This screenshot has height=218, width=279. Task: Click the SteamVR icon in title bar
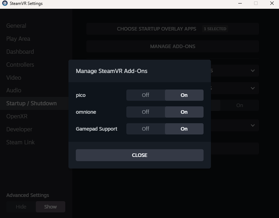coord(5,4)
